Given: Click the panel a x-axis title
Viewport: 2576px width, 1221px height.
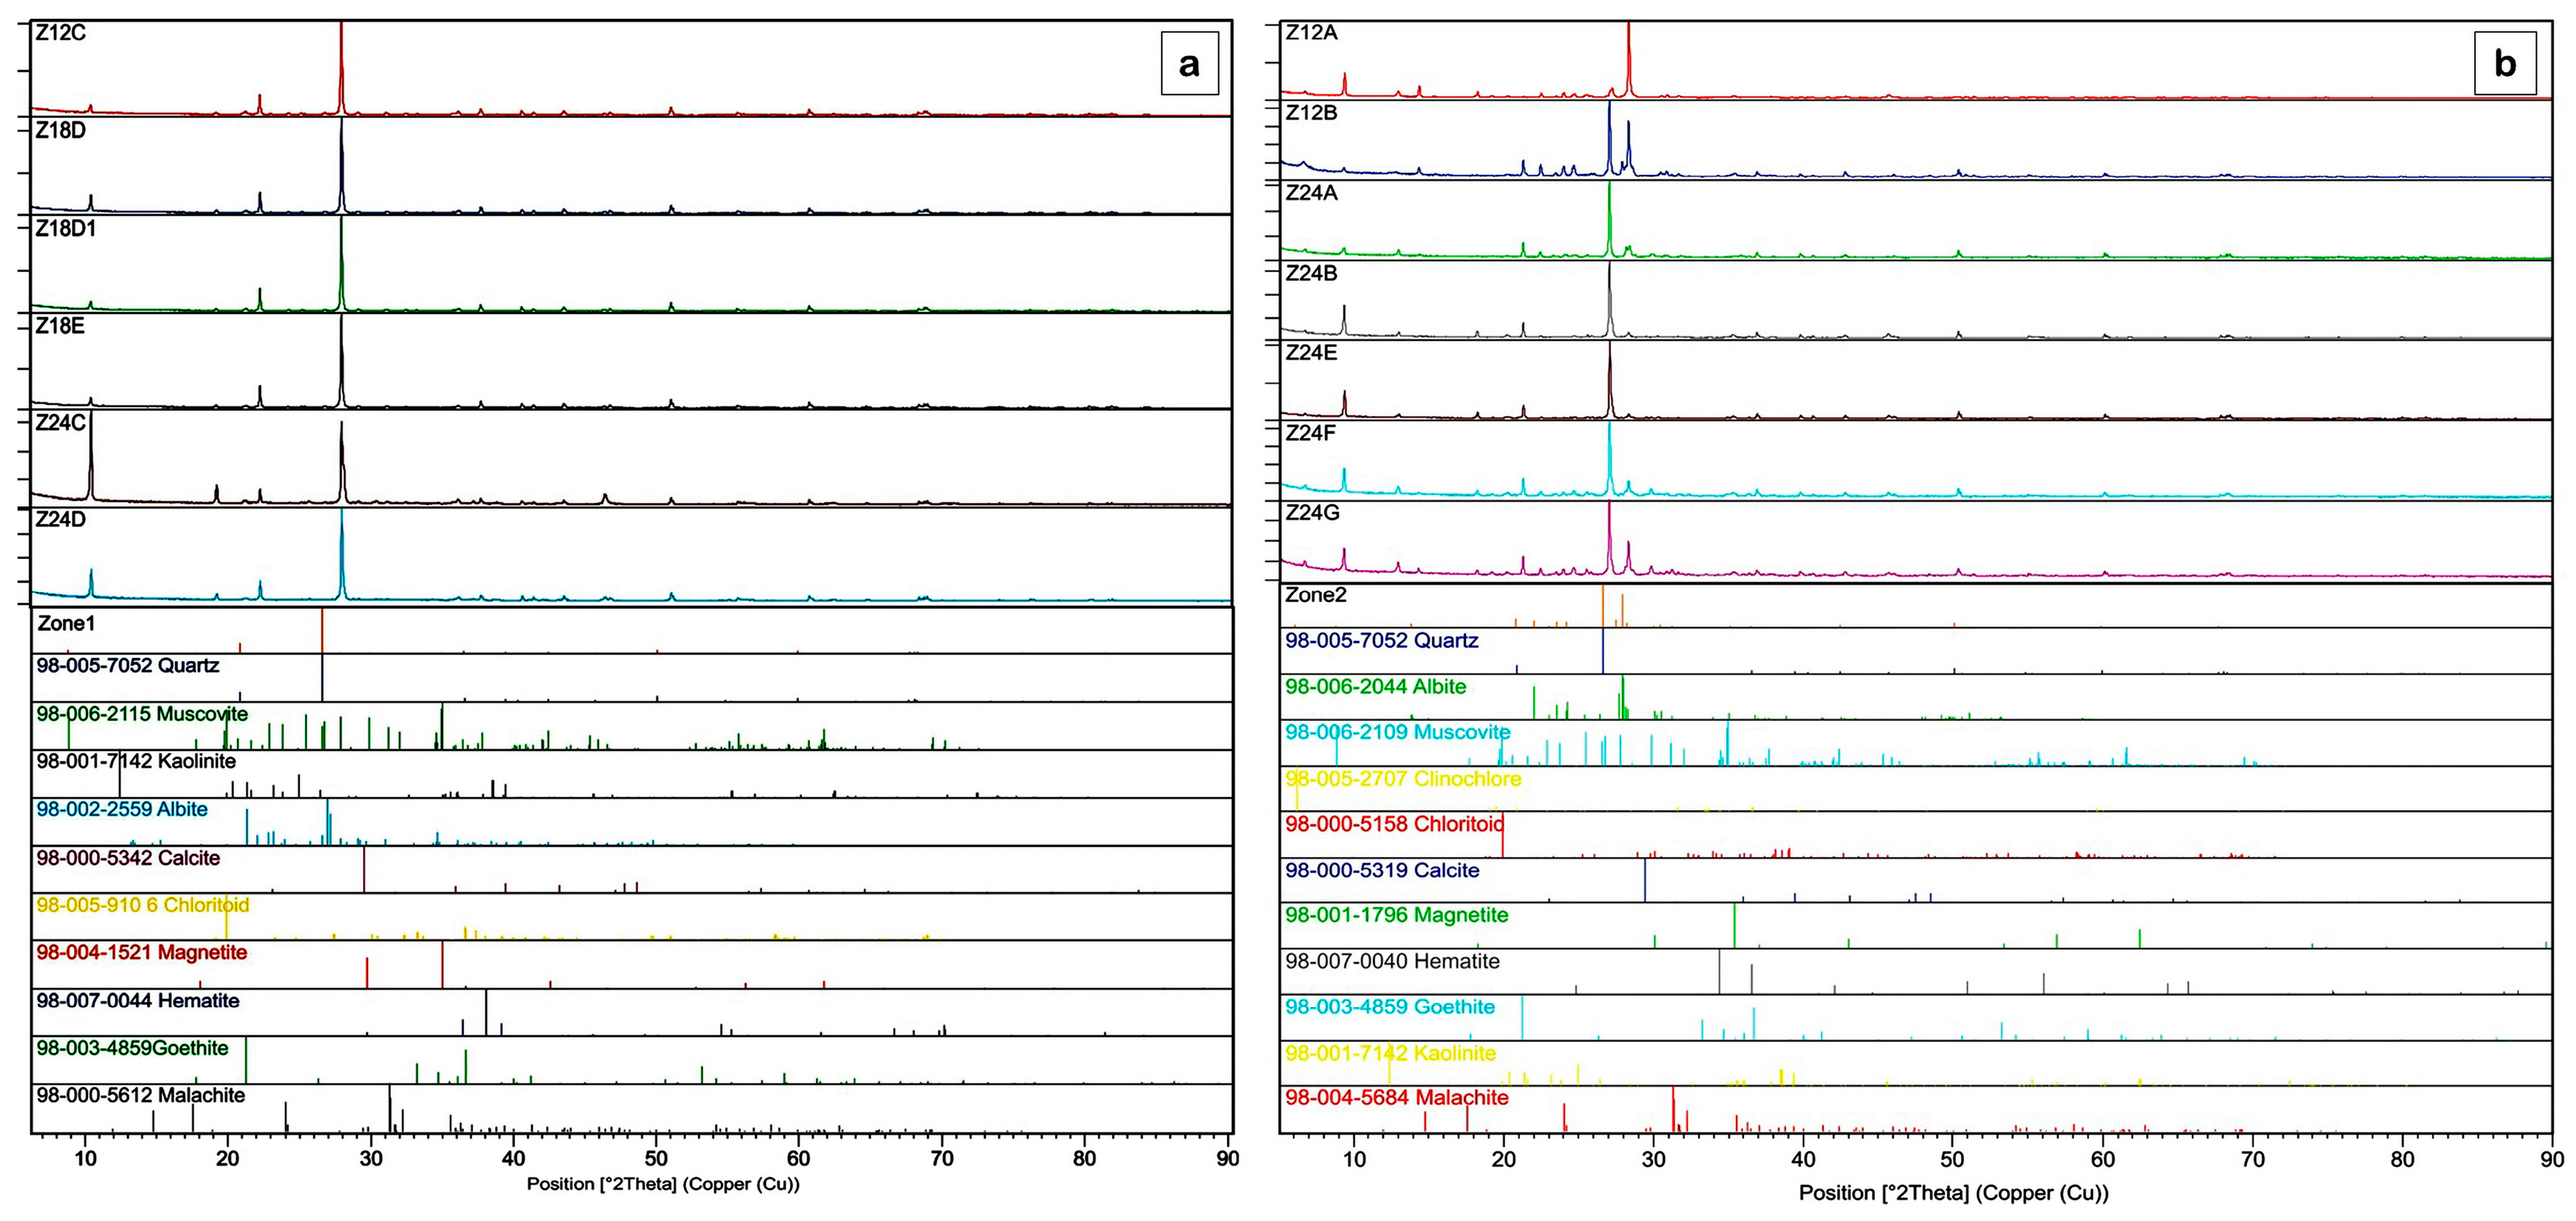Looking at the screenshot, I should [x=663, y=1184].
